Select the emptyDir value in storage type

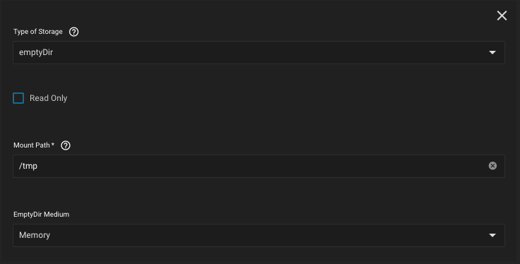point(36,52)
